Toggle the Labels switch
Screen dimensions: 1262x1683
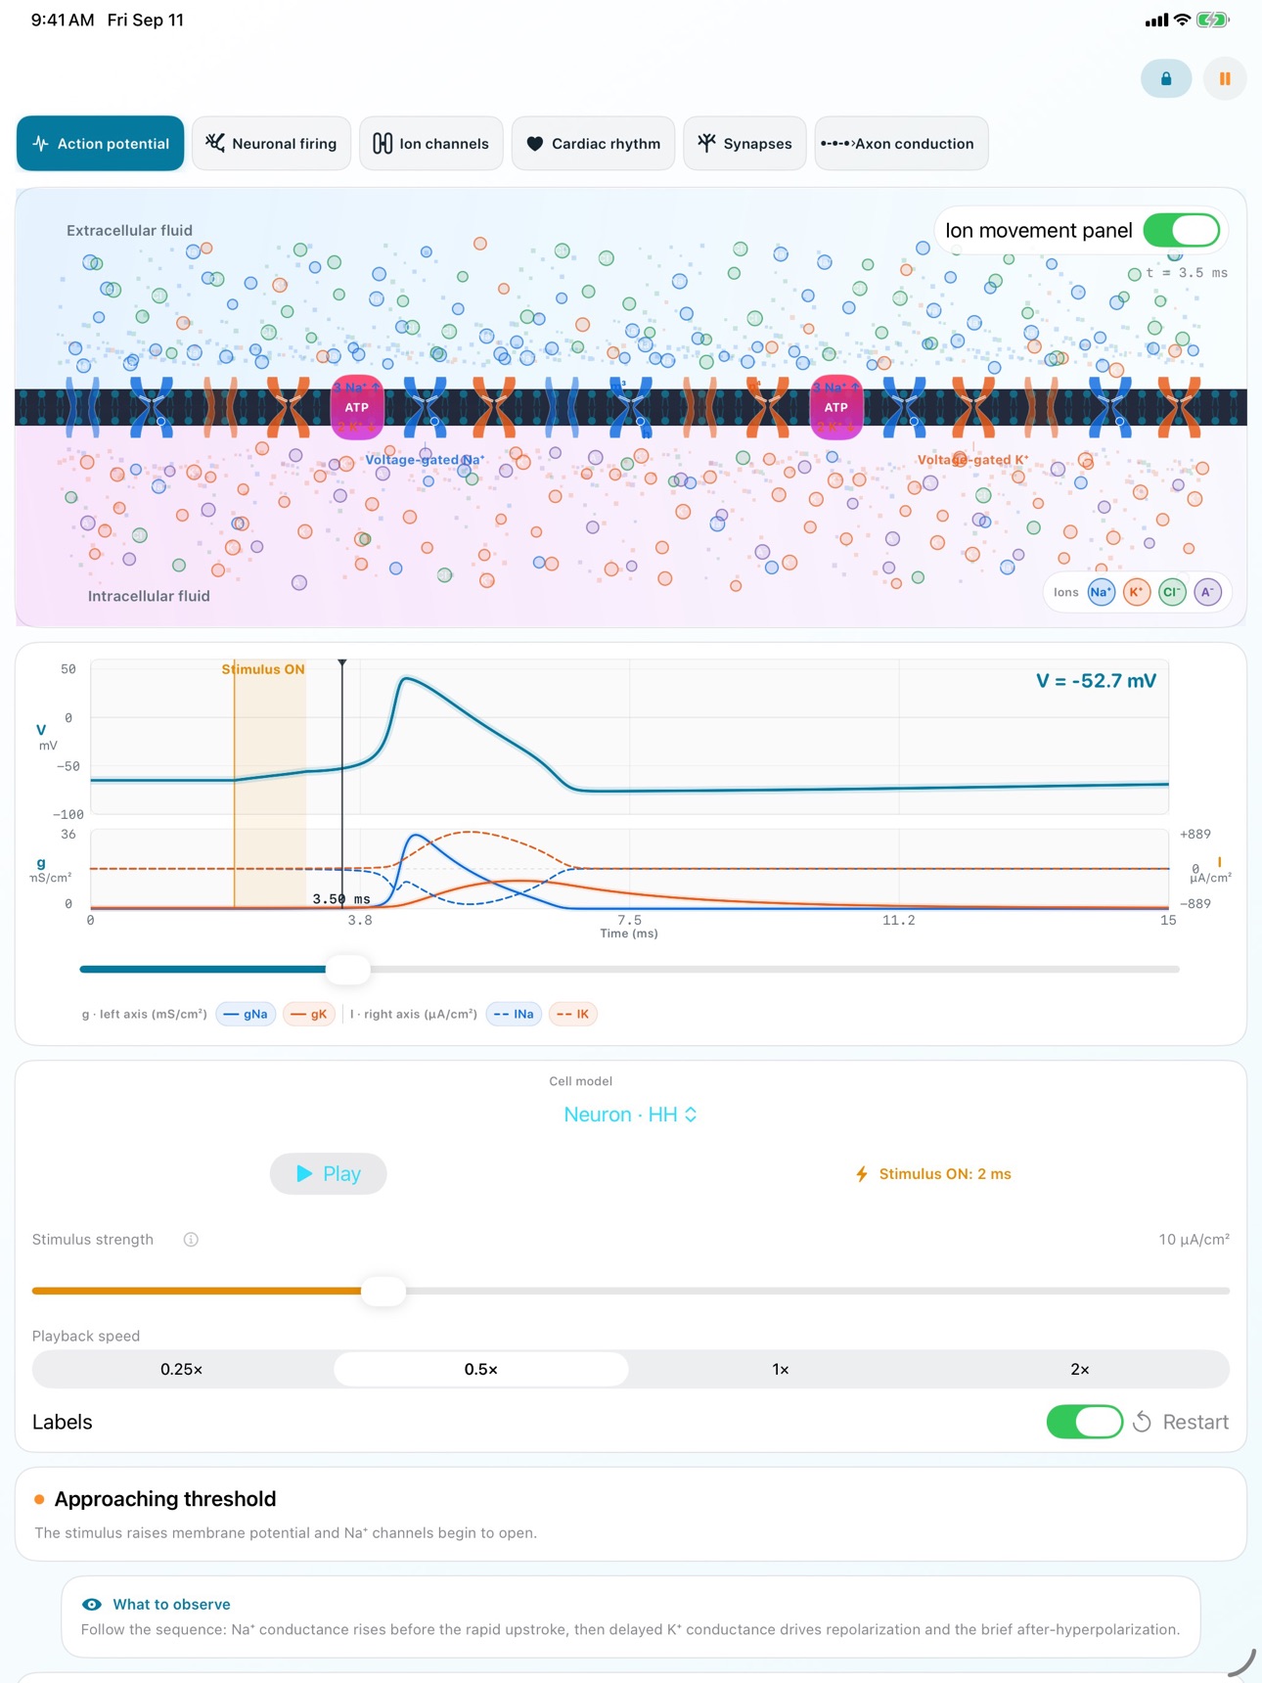coord(1085,1423)
